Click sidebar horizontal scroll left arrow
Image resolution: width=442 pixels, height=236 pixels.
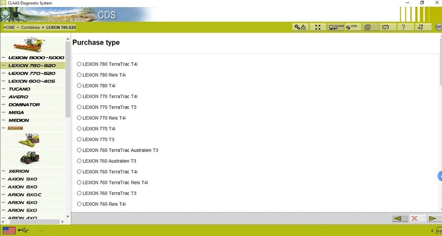pyautogui.click(x=3, y=222)
